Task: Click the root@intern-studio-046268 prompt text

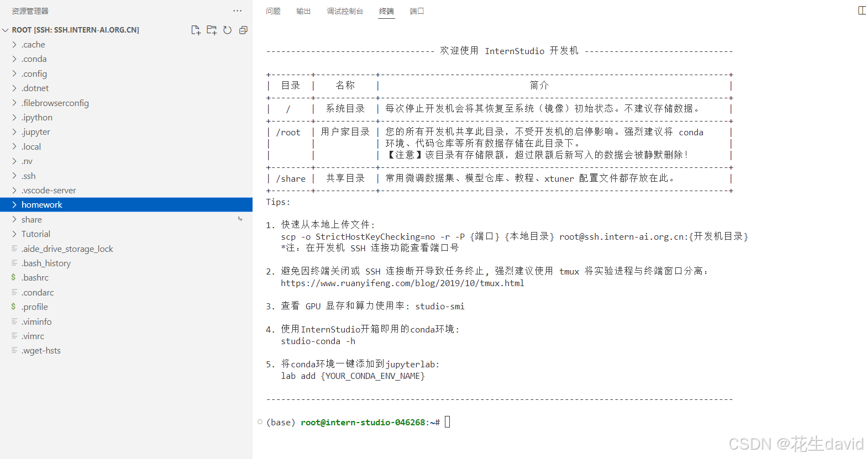Action: tap(363, 422)
